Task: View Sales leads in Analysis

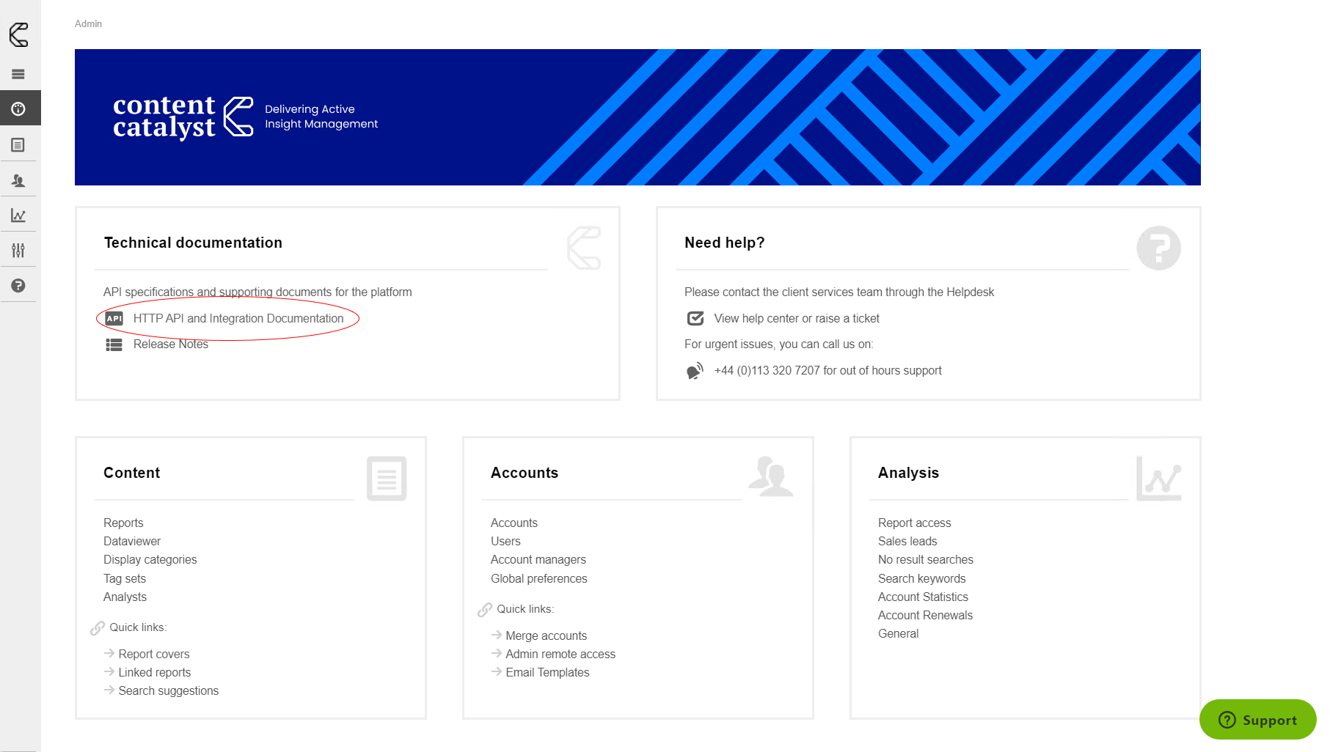Action: click(907, 541)
